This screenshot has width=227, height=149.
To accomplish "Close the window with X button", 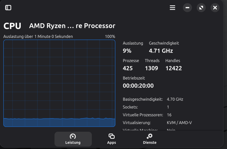I will (215, 8).
